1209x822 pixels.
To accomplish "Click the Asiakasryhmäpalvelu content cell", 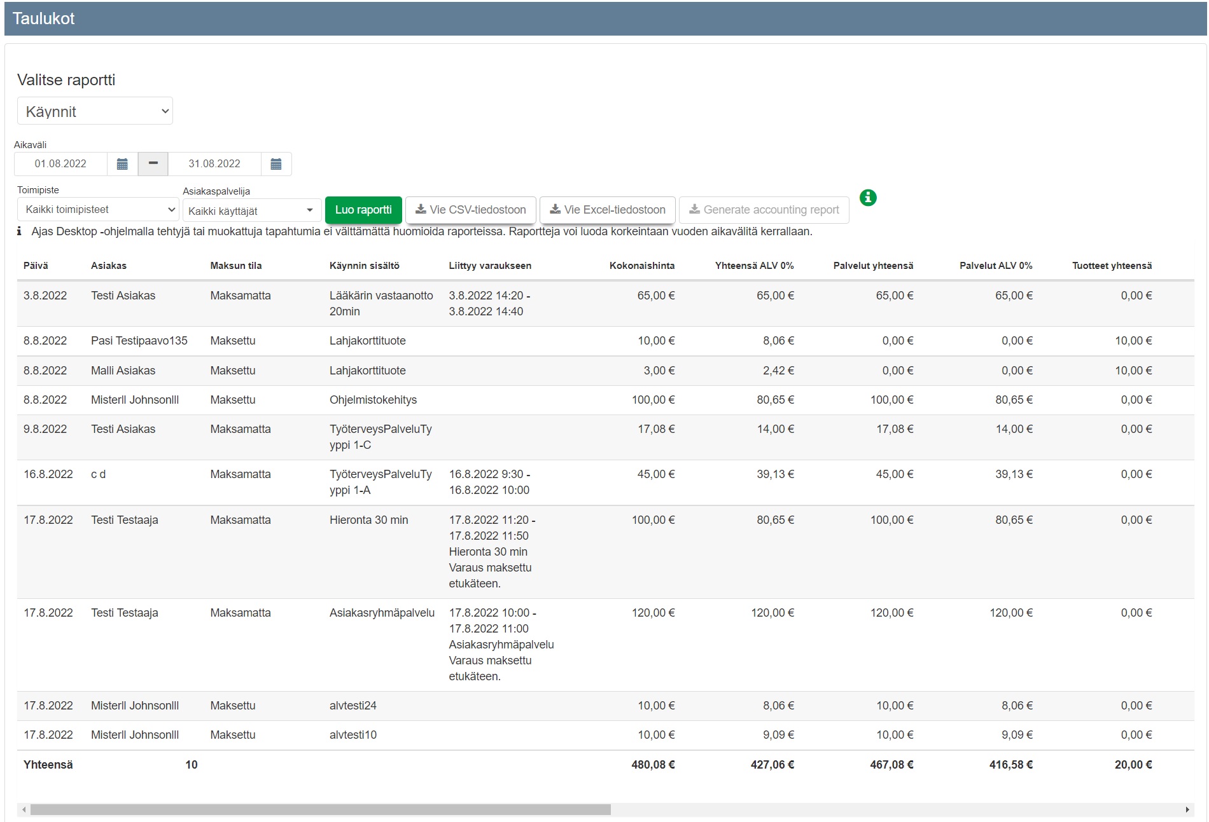I will pos(382,613).
